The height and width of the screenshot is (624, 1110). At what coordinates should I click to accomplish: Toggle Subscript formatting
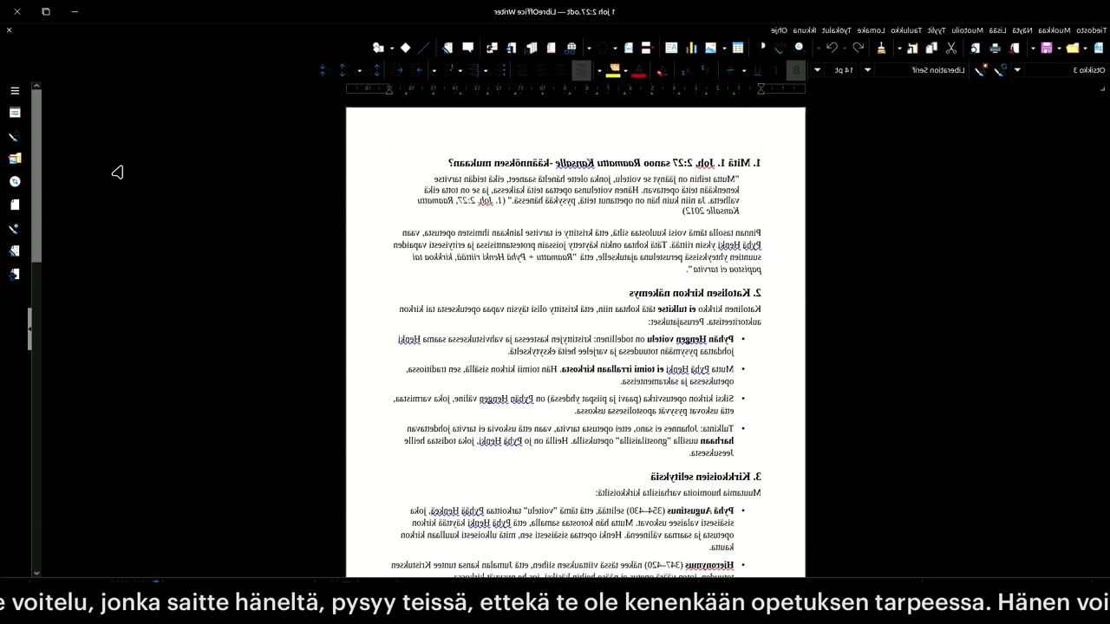[x=686, y=69]
